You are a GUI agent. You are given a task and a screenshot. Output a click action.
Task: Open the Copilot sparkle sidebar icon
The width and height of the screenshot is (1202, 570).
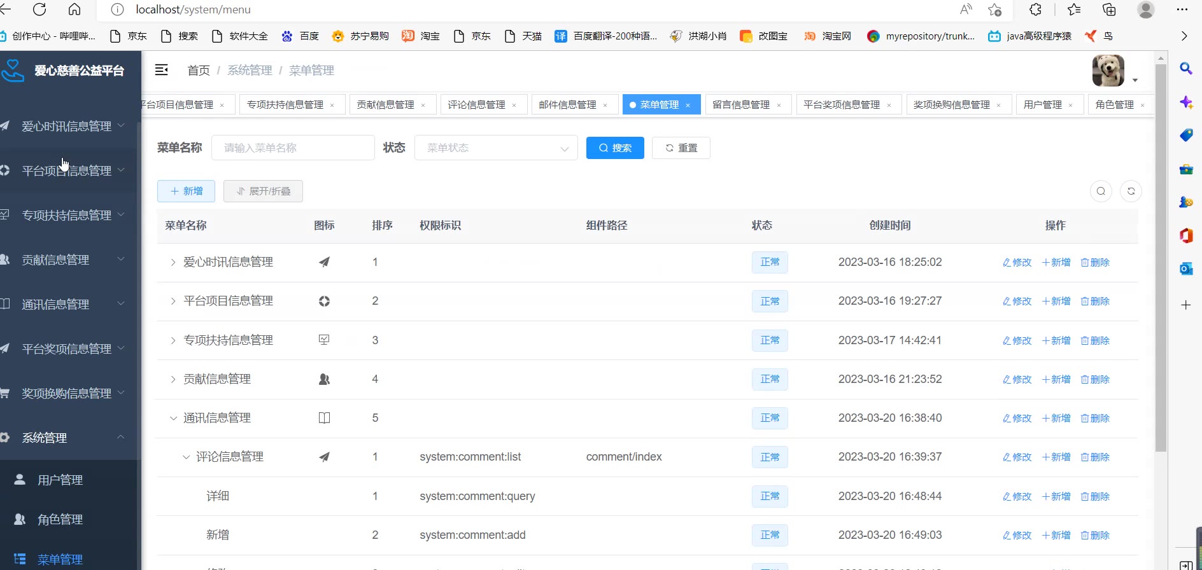(1186, 102)
